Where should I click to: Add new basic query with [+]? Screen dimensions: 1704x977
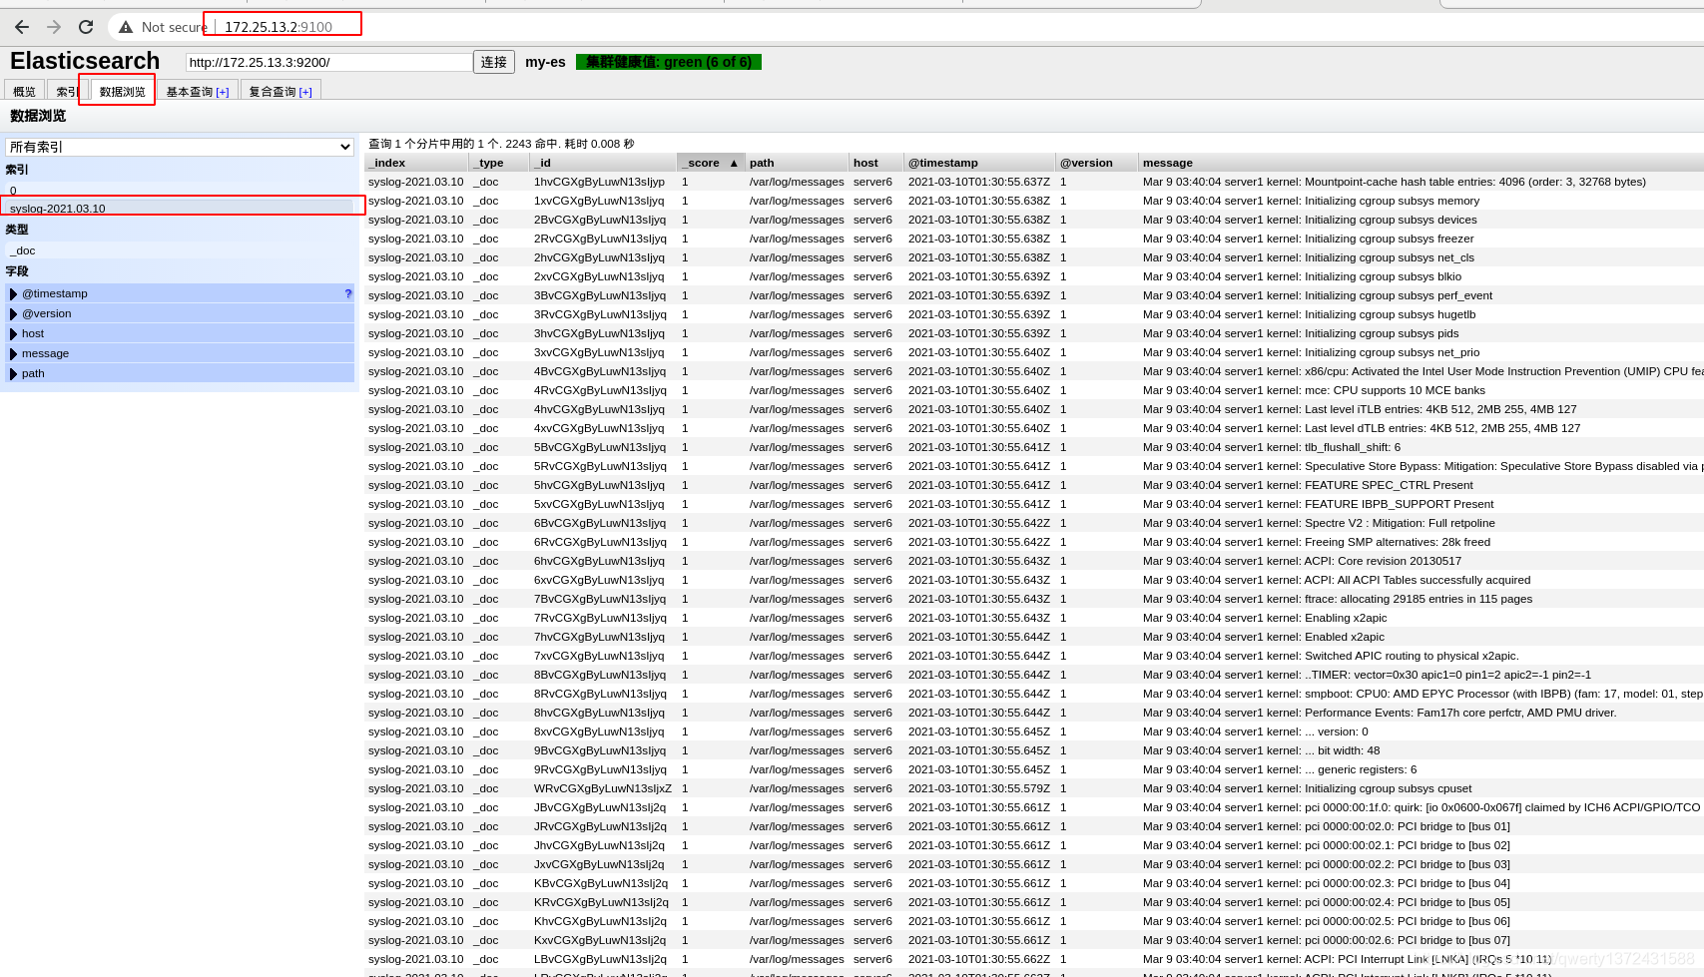[223, 92]
